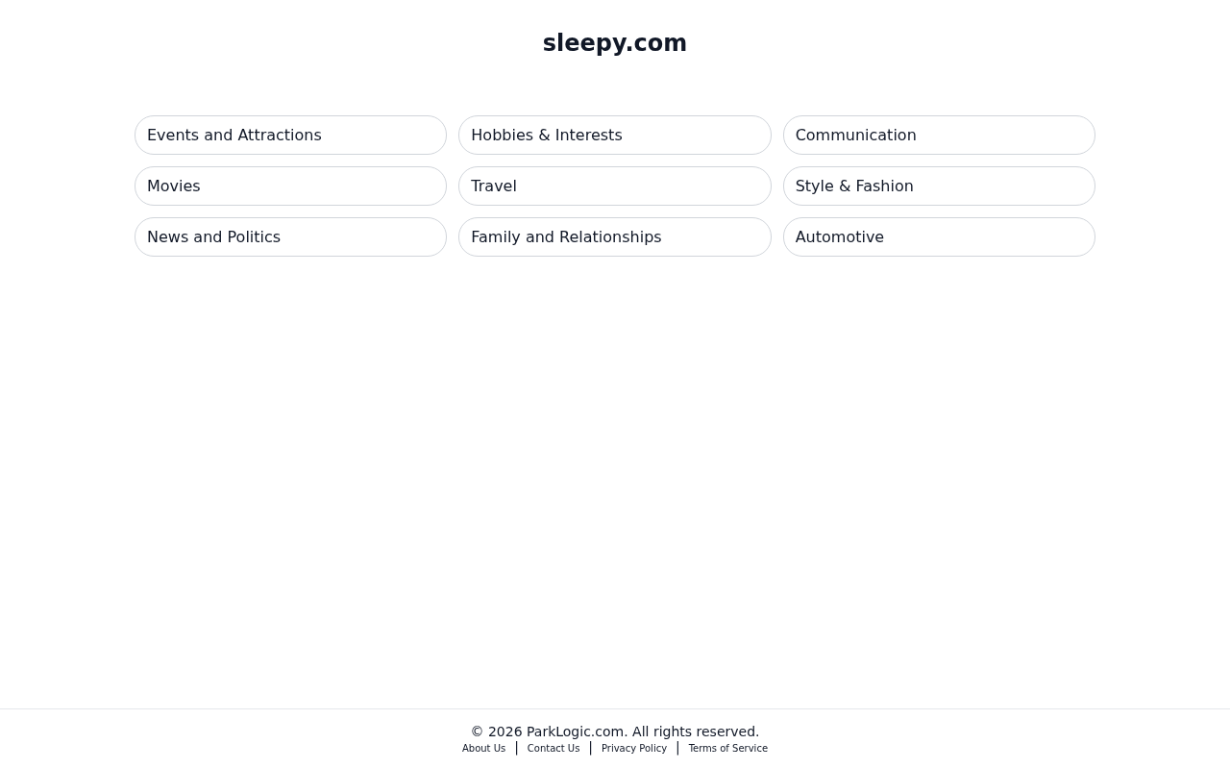The width and height of the screenshot is (1230, 769).
Task: Open the Style & Fashion category
Action: pyautogui.click(x=939, y=186)
